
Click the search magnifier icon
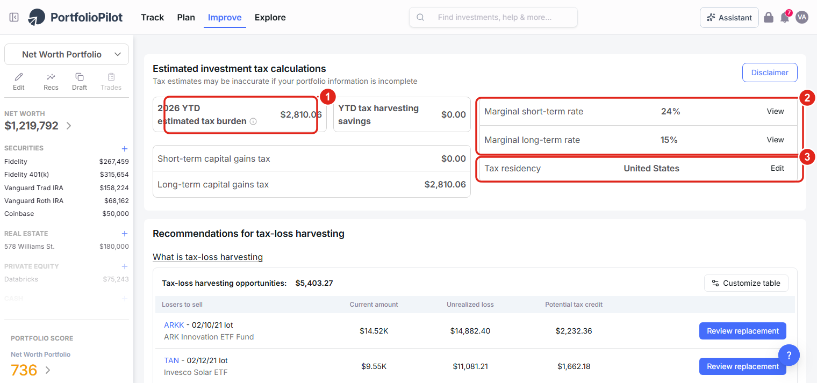click(x=421, y=17)
